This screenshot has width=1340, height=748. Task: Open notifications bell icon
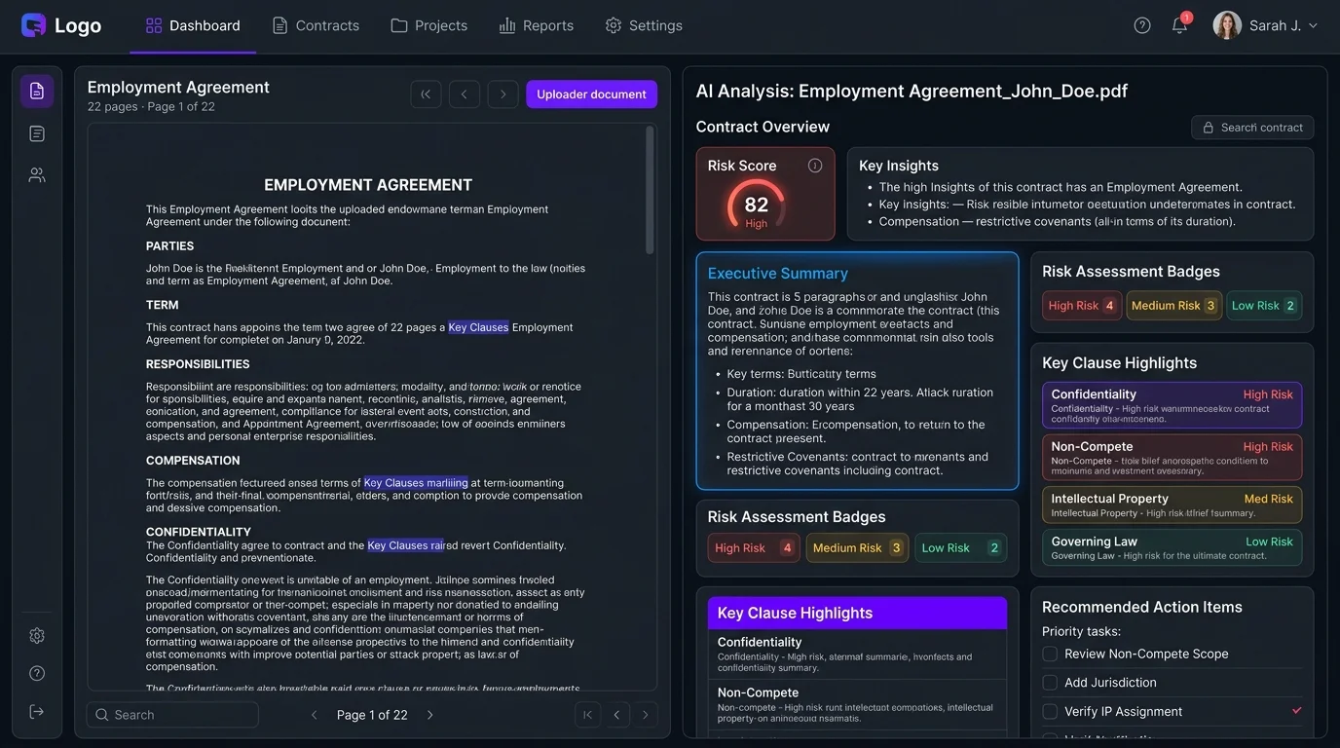1179,25
